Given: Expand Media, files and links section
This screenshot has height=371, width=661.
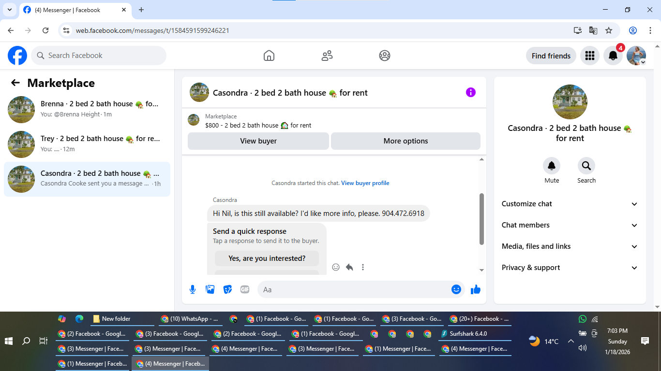Looking at the screenshot, I should (x=570, y=246).
